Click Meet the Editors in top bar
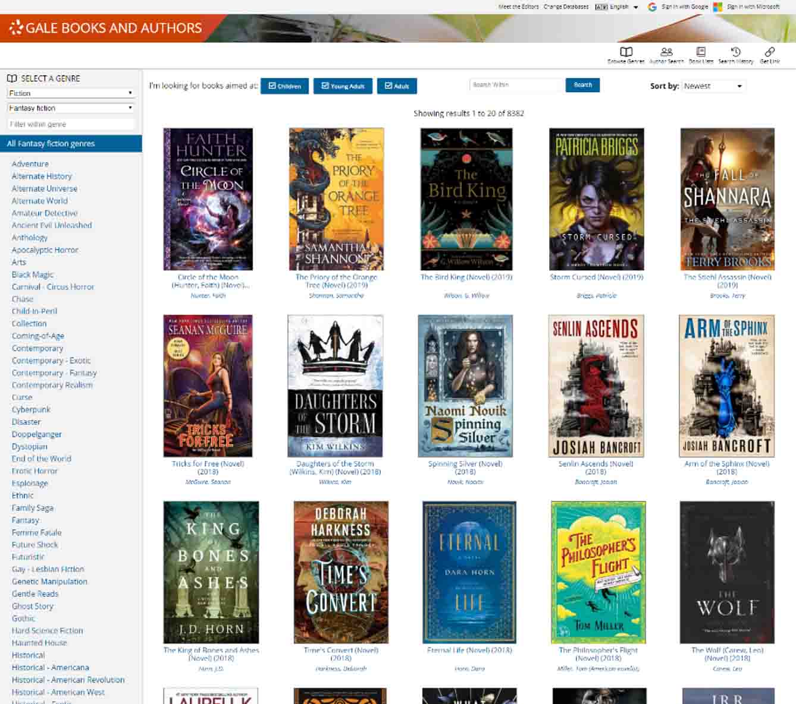 pos(518,7)
